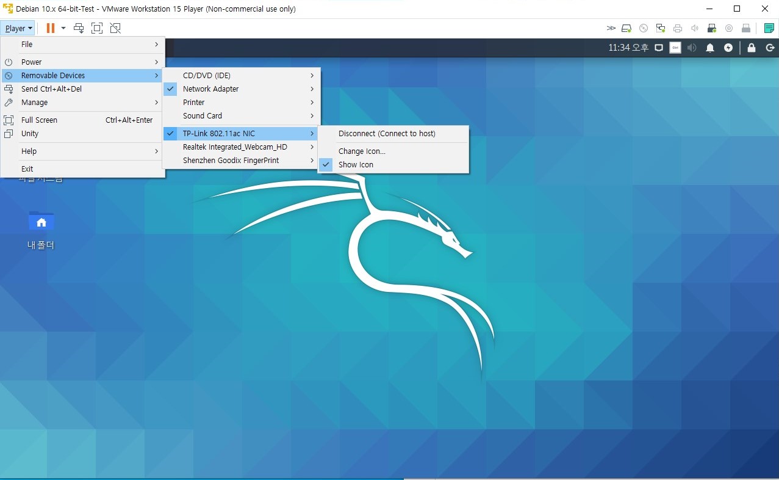Open the power options arrow beside the pause icon

(x=63, y=28)
